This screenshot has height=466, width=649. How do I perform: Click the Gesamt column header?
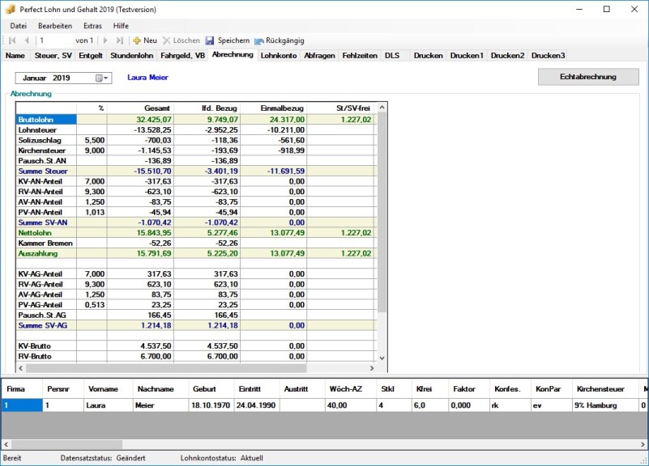[140, 108]
